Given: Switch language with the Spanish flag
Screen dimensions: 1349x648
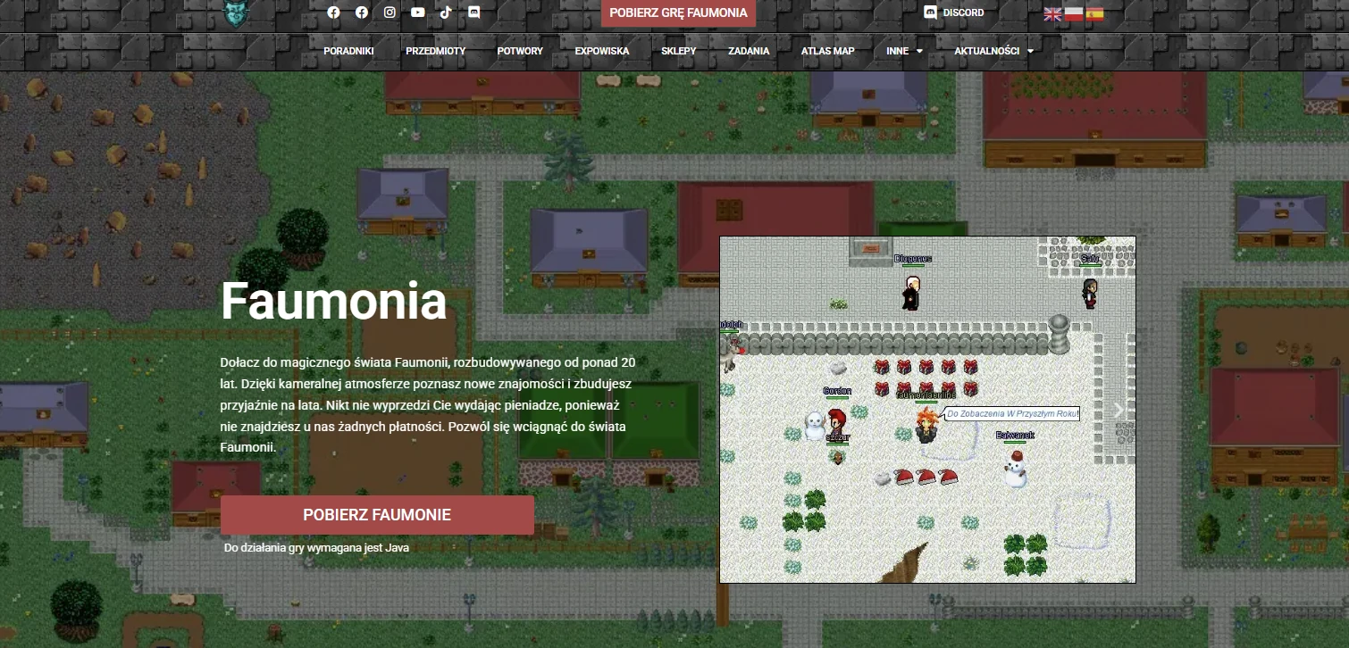Looking at the screenshot, I should click(1094, 13).
